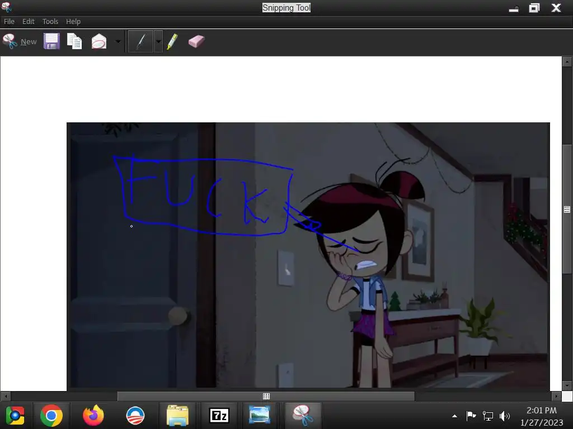
Task: Click the vertical scrollbar down arrow
Action: [567, 385]
